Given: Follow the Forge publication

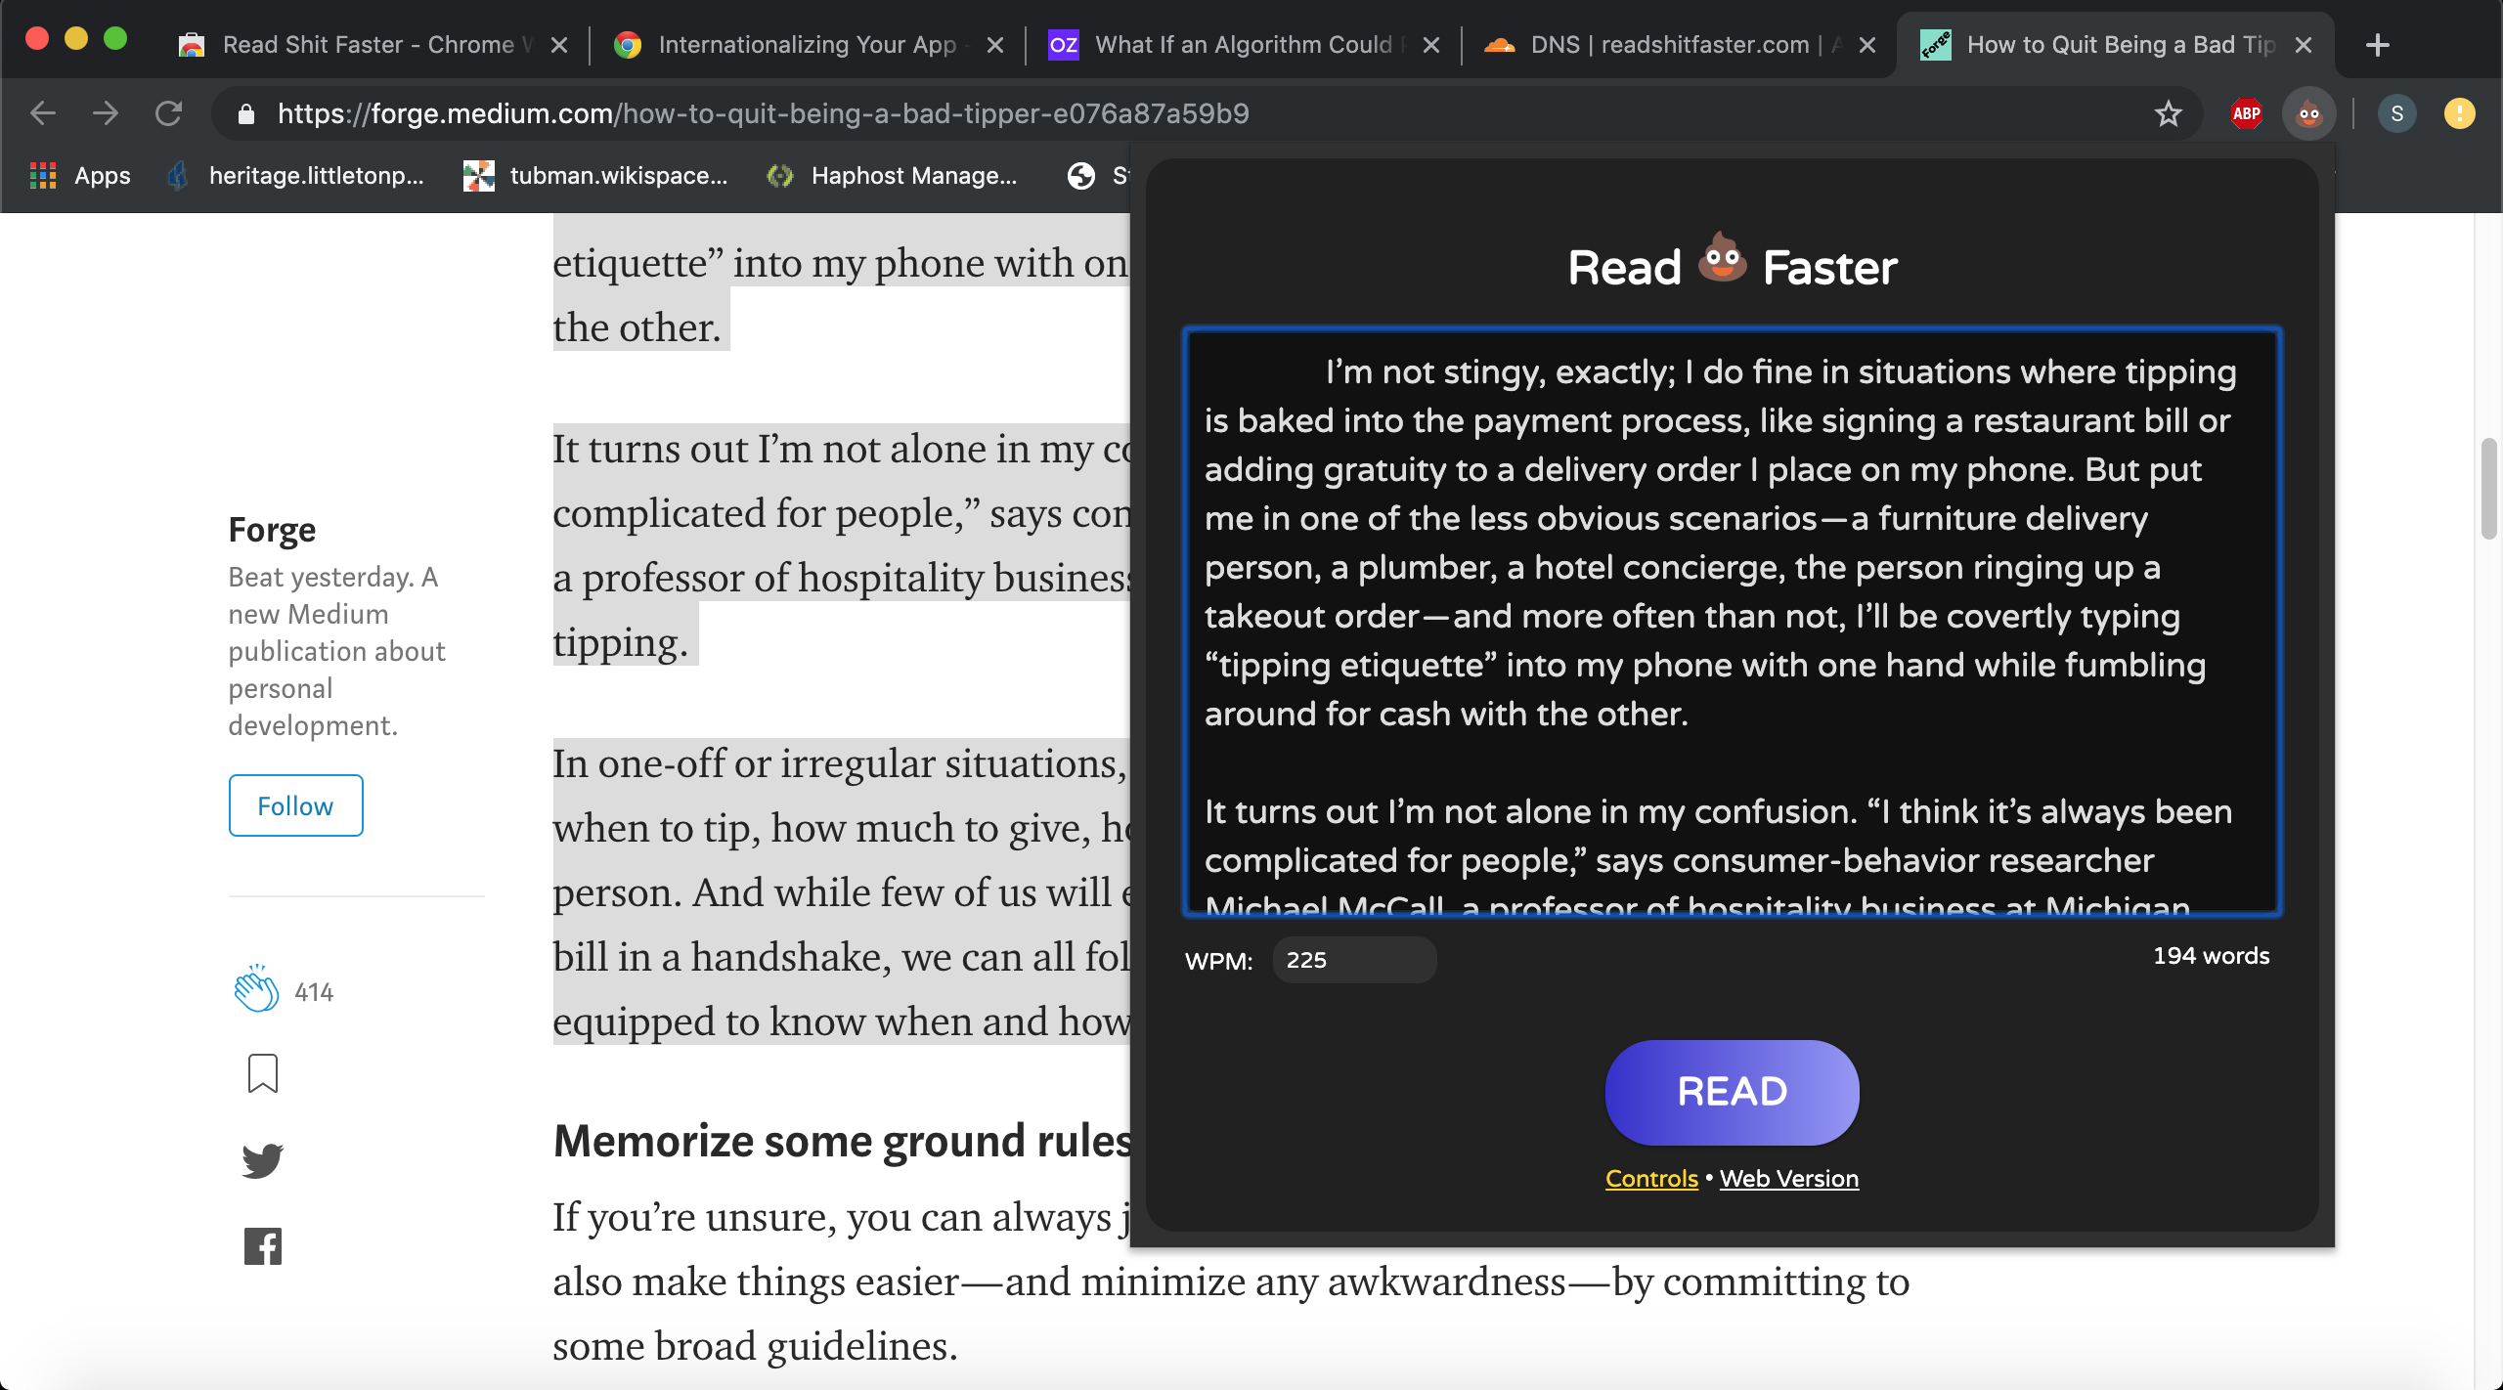Looking at the screenshot, I should pos(295,805).
